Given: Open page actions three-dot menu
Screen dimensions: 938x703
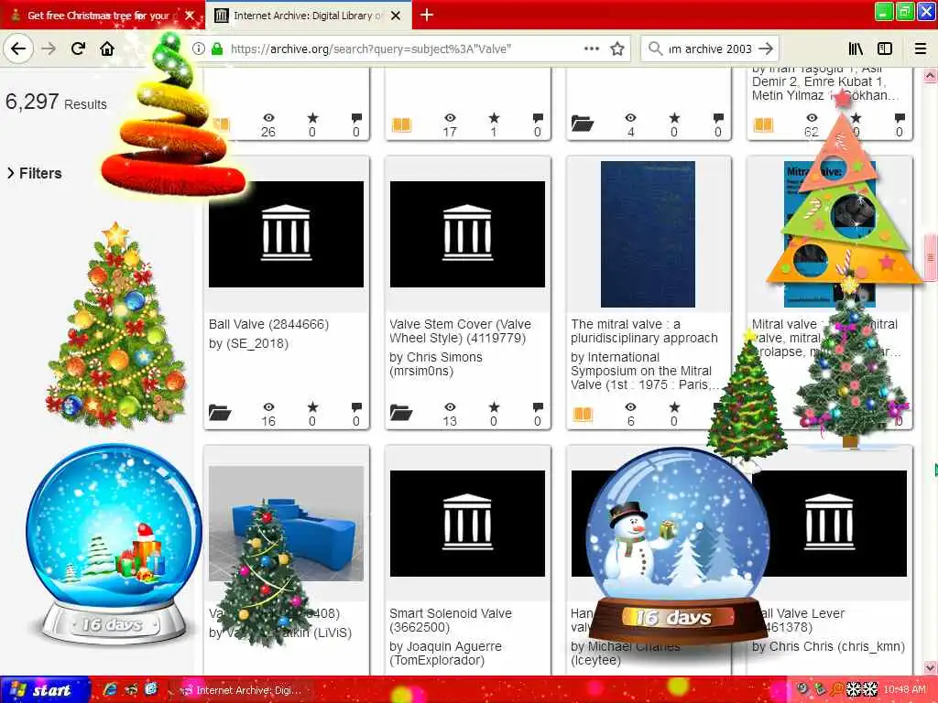Looking at the screenshot, I should 591,49.
